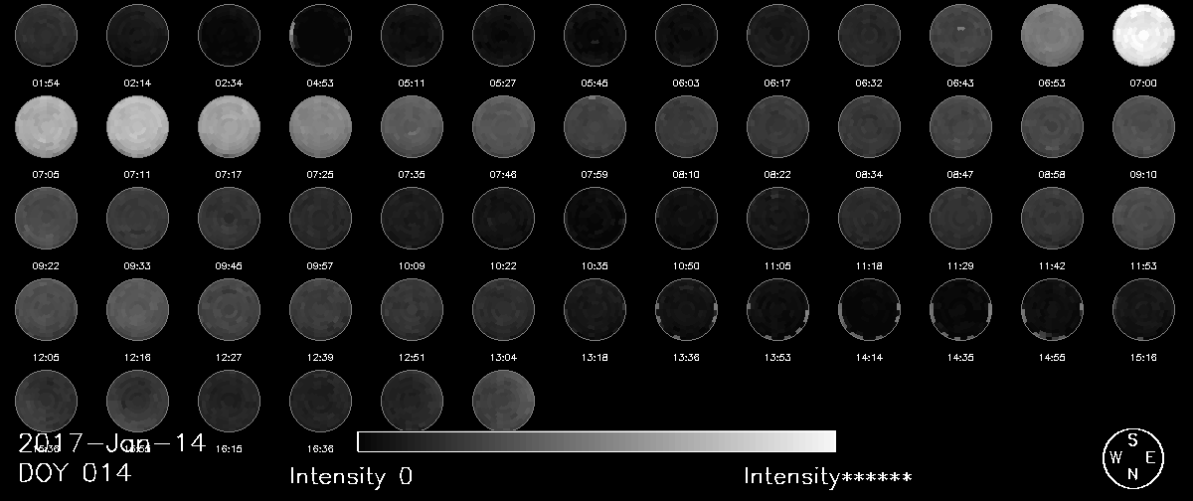Select the disk timed 07:35
1193x501 pixels.
tap(412, 126)
